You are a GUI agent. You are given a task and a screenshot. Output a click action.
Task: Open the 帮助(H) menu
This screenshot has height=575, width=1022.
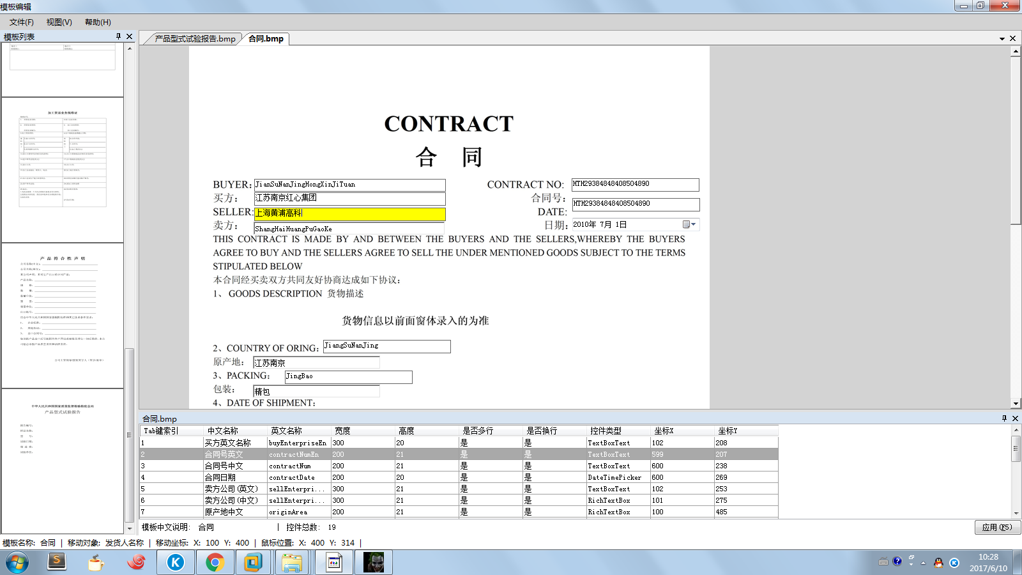click(98, 22)
